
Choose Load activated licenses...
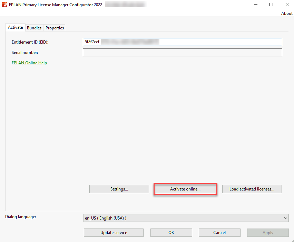[x=252, y=189]
